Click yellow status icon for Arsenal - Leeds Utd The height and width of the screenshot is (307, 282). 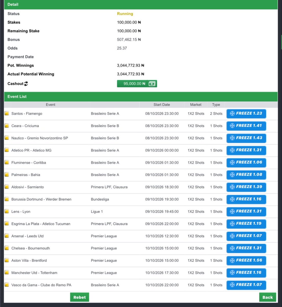click(7, 236)
